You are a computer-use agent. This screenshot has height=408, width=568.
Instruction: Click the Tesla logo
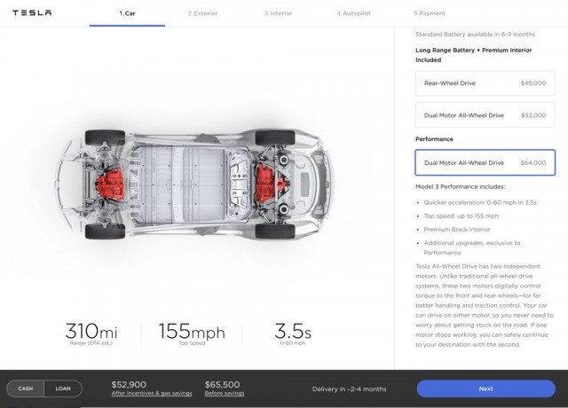32,13
